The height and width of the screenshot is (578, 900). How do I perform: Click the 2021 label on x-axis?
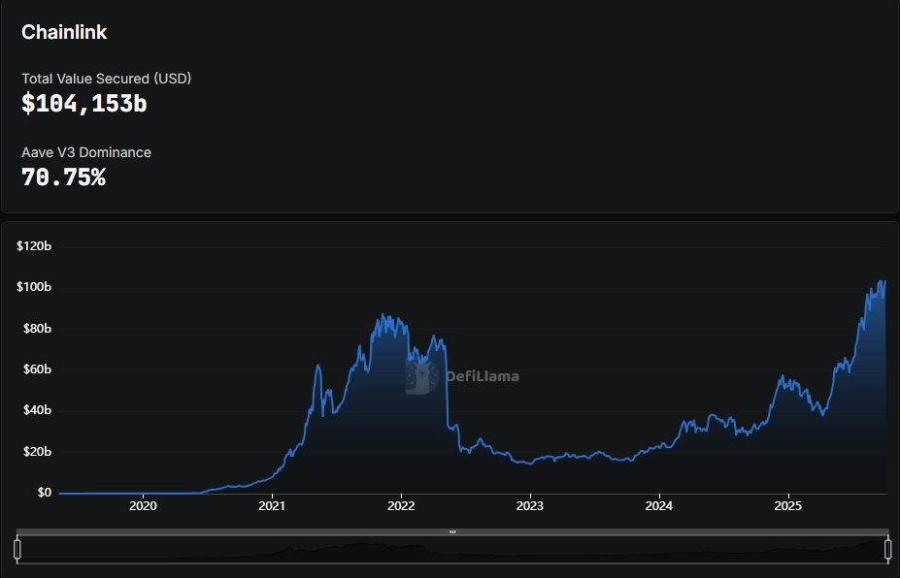[272, 506]
